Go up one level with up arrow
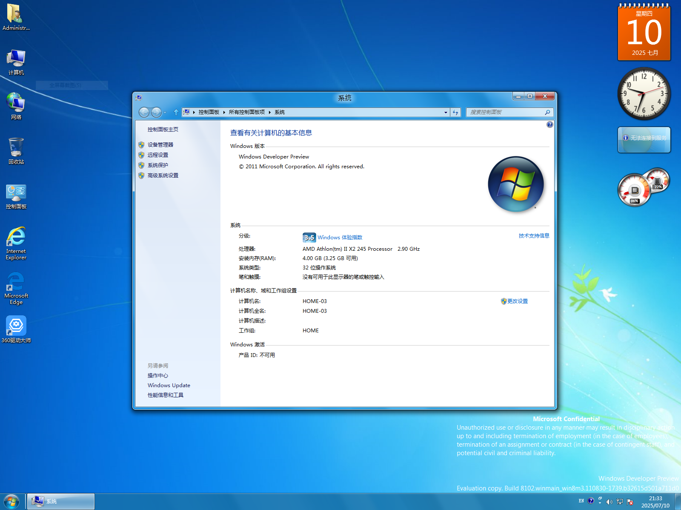The width and height of the screenshot is (681, 510). pyautogui.click(x=176, y=112)
